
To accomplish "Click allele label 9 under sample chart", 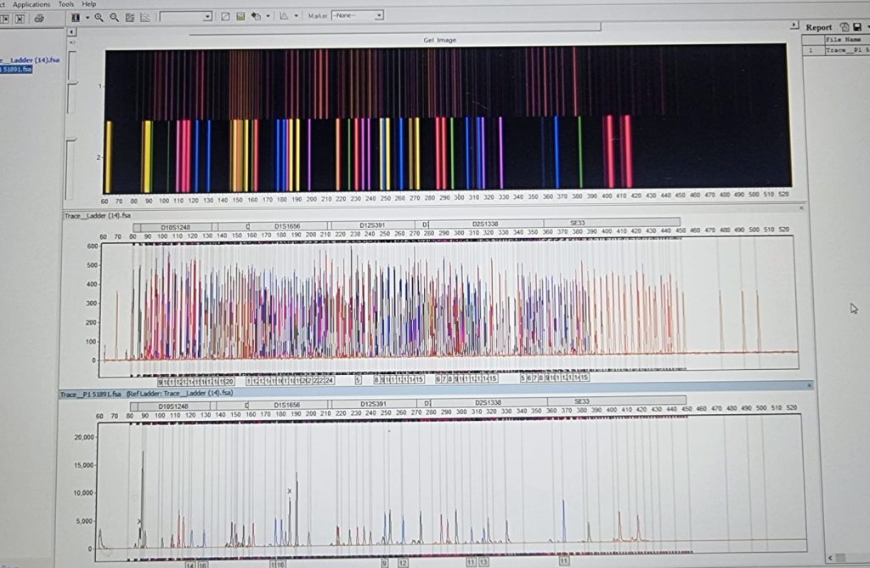I will pyautogui.click(x=385, y=563).
